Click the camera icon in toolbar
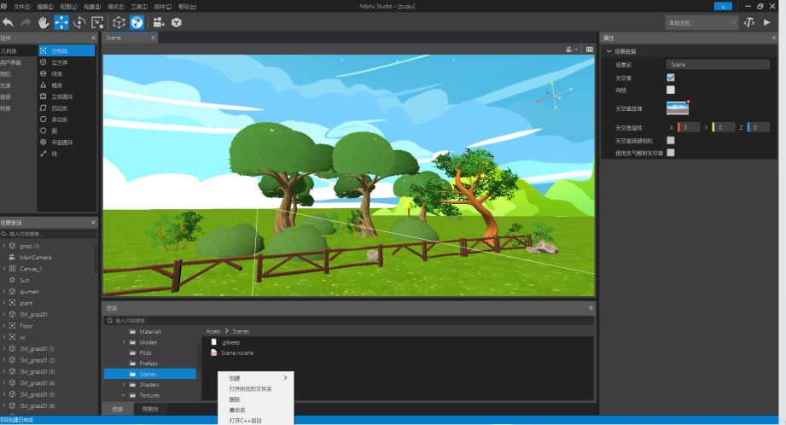Image resolution: width=786 pixels, height=425 pixels. point(159,22)
